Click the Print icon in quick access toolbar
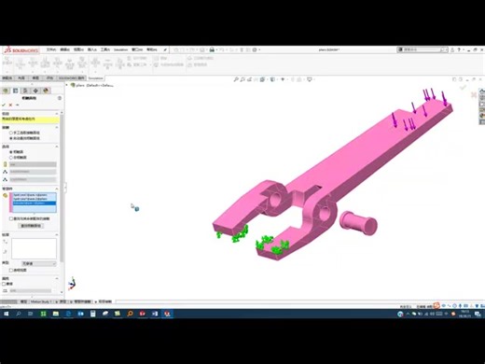This screenshot has height=364, width=485. click(x=212, y=49)
